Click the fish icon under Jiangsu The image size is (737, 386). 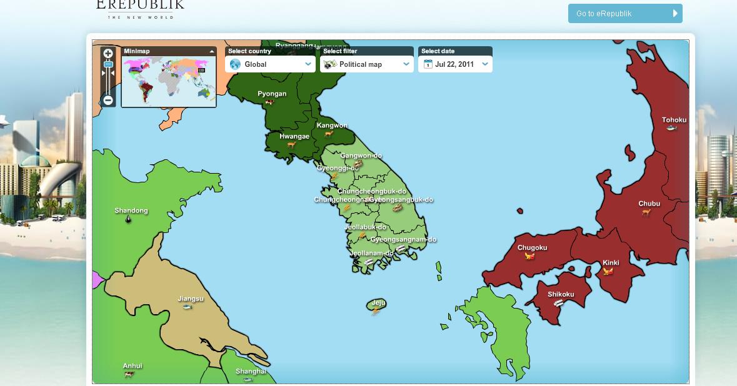click(188, 307)
